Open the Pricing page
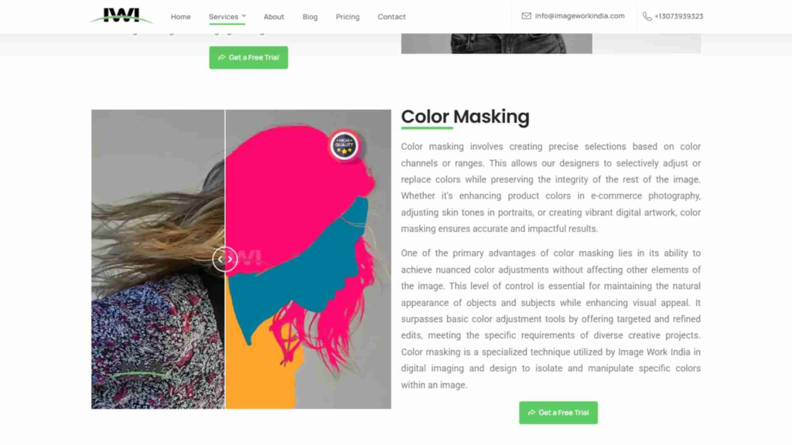Viewport: 792px width, 445px height. 347,17
